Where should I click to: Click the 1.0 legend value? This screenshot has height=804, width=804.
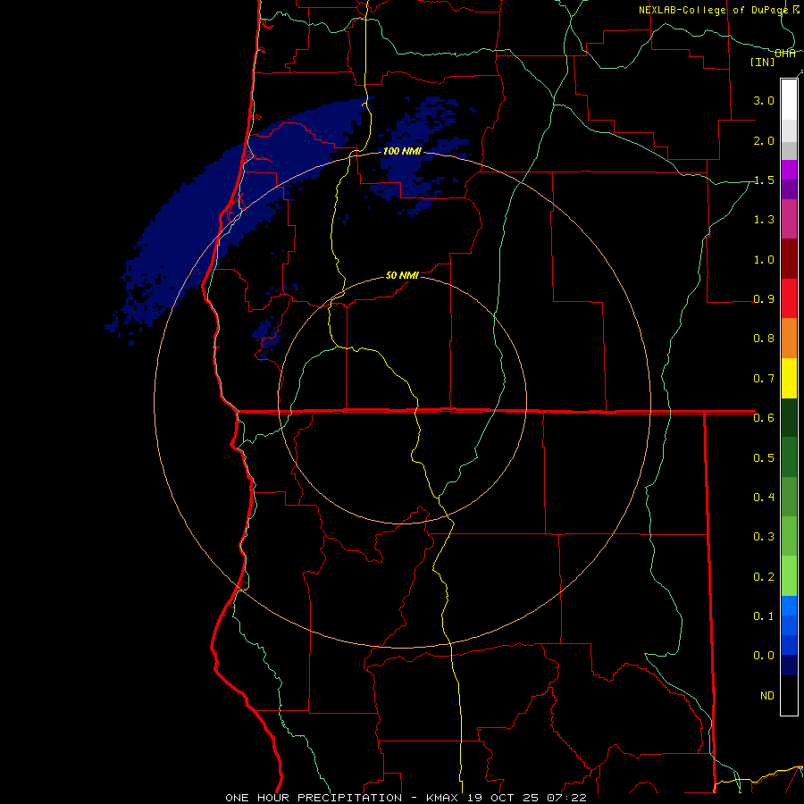pos(764,259)
